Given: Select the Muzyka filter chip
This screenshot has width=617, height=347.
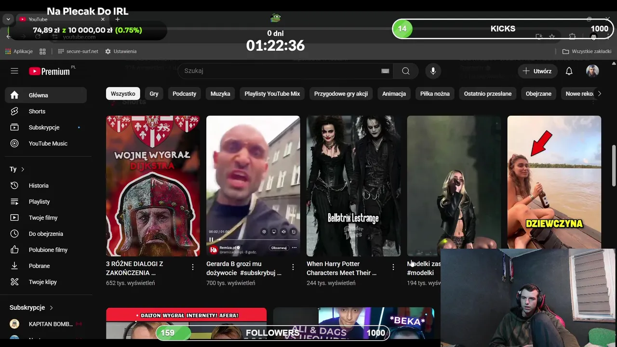Looking at the screenshot, I should 220,93.
